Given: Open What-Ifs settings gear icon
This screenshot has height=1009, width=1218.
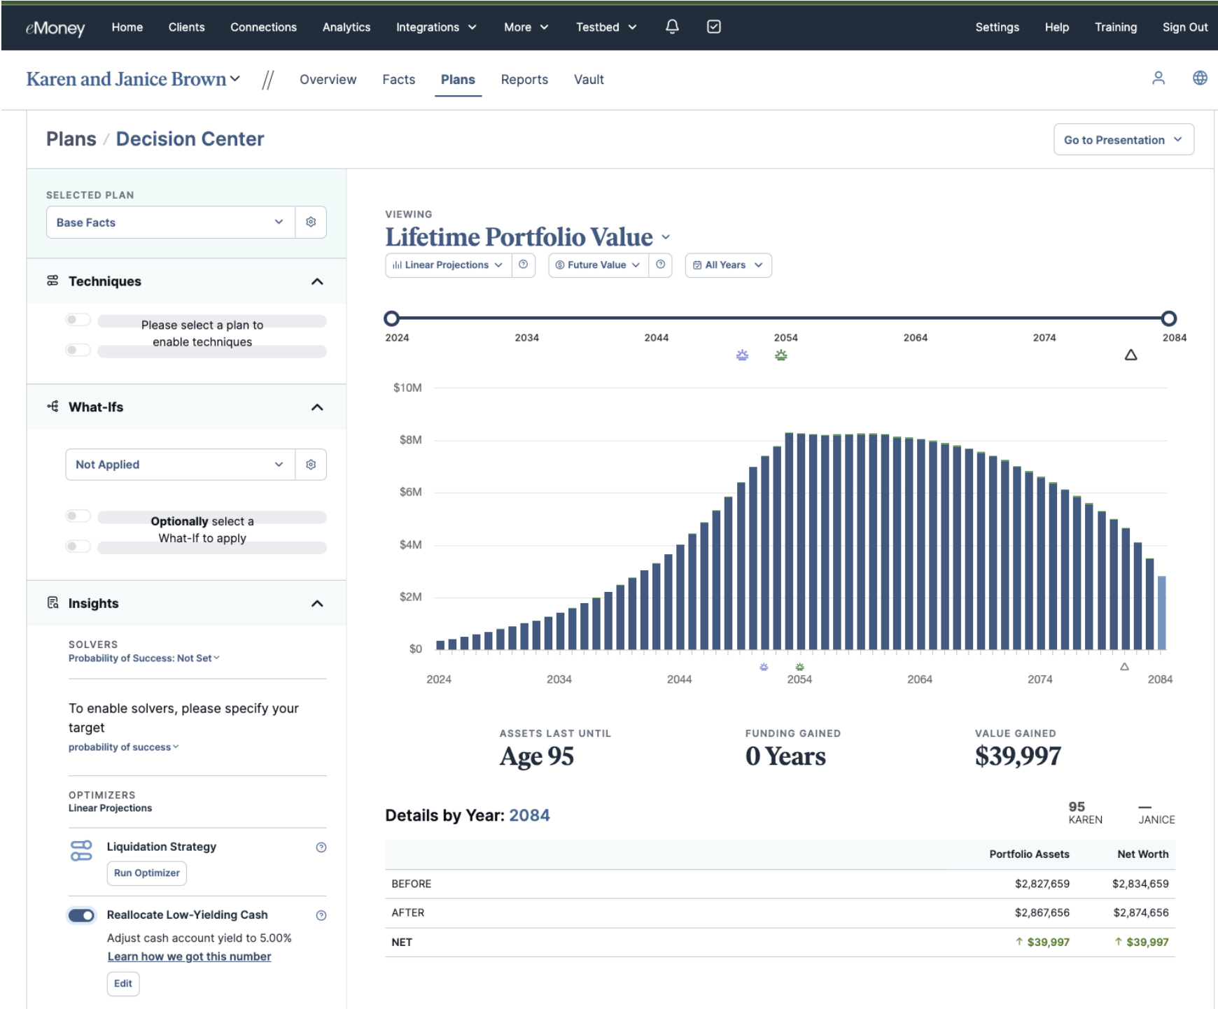Looking at the screenshot, I should tap(311, 465).
